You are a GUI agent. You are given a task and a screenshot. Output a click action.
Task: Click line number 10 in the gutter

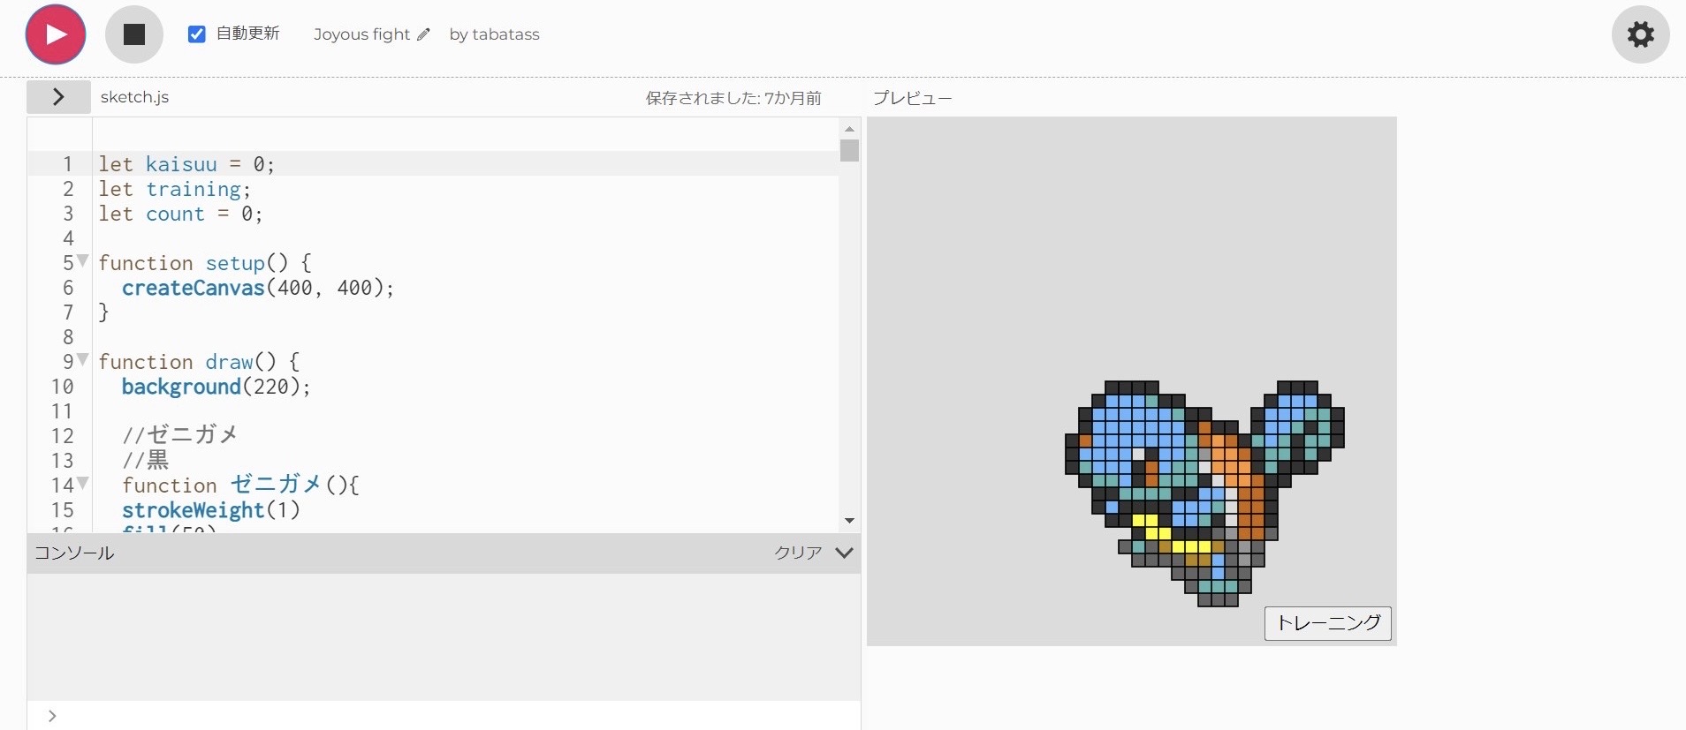(62, 387)
